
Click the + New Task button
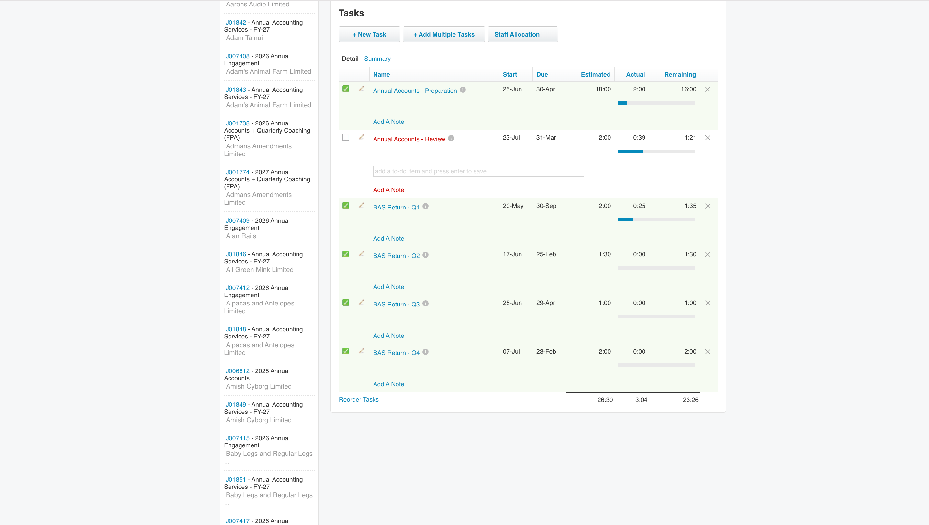(369, 34)
